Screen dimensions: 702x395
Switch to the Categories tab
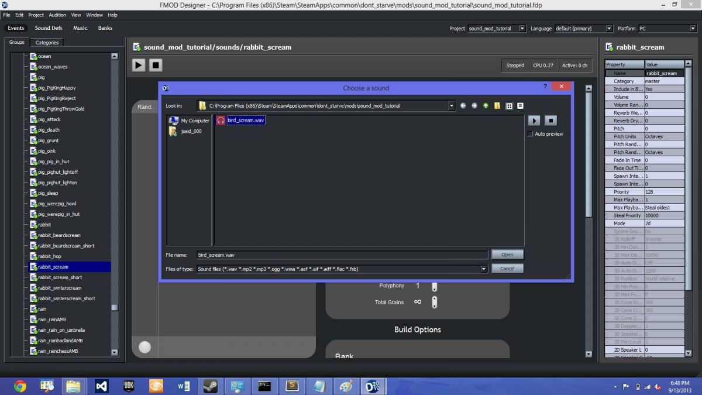47,43
